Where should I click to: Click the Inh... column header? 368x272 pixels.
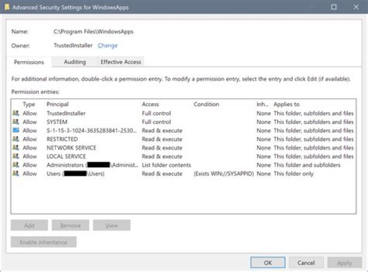point(262,104)
